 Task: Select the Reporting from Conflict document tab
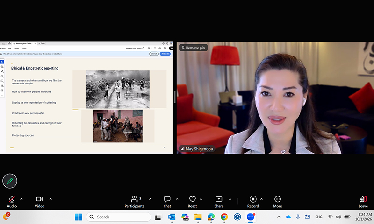coord(24,43)
